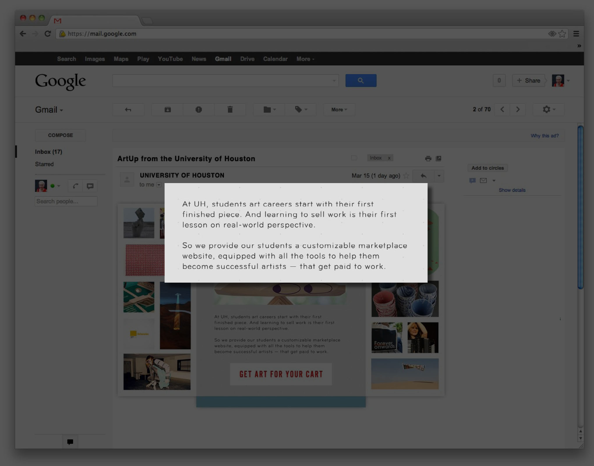
Task: Click GET ART FOR YOUR CART button
Action: (x=281, y=374)
